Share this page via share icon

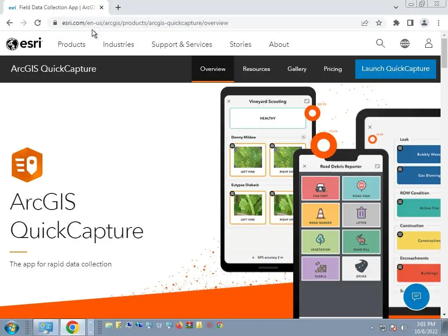(x=365, y=23)
